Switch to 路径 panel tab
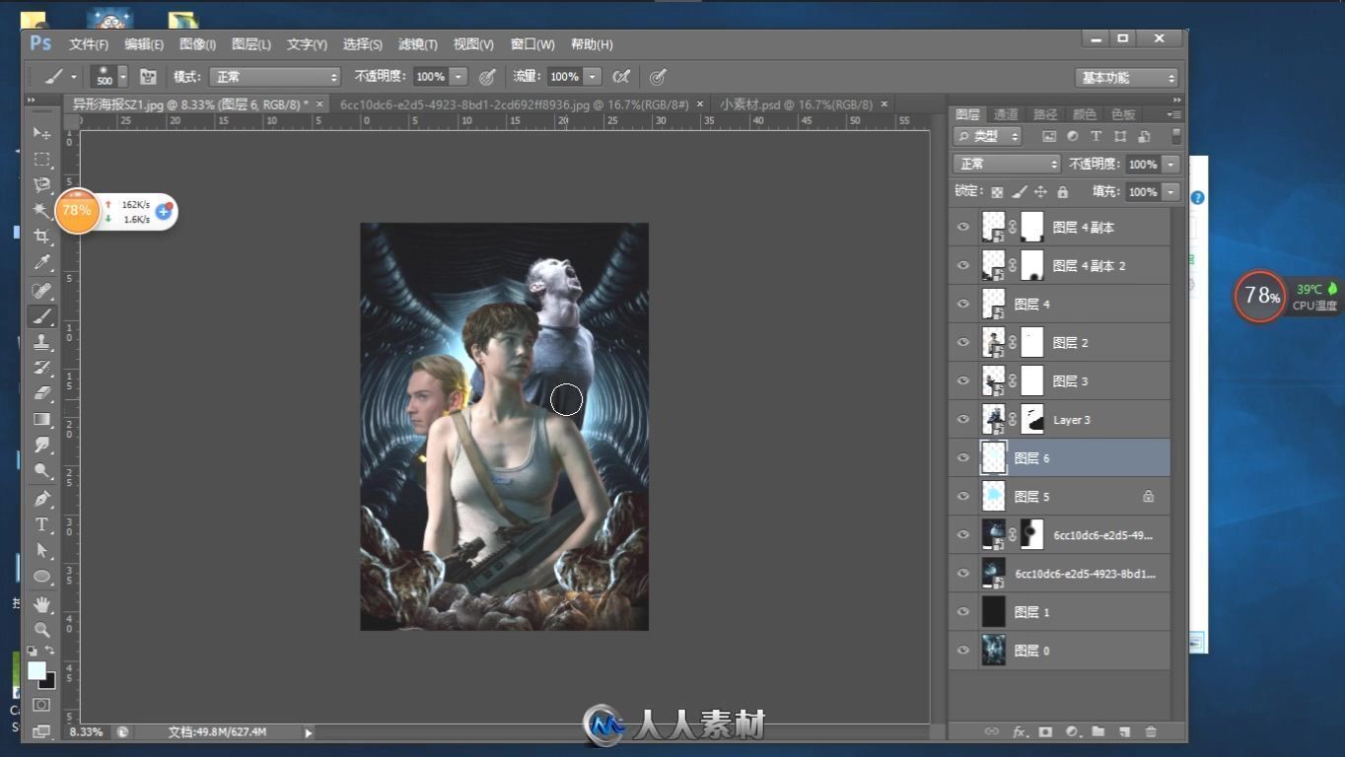 pos(1044,114)
